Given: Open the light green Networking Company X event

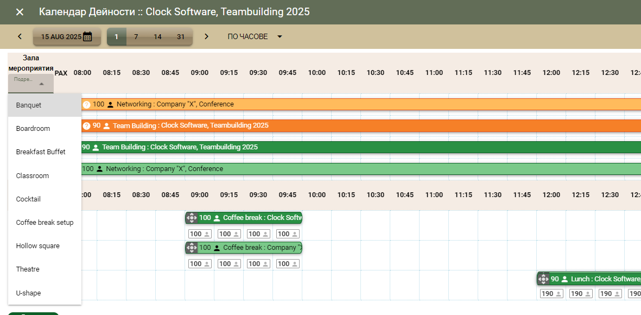Looking at the screenshot, I should coord(361,168).
